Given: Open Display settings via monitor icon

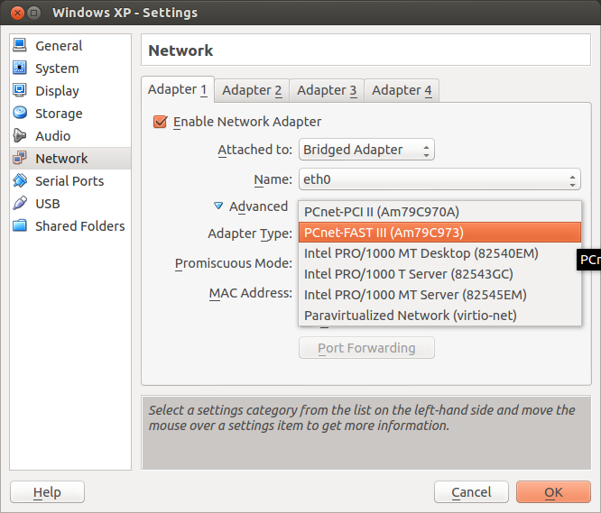Looking at the screenshot, I should (20, 91).
